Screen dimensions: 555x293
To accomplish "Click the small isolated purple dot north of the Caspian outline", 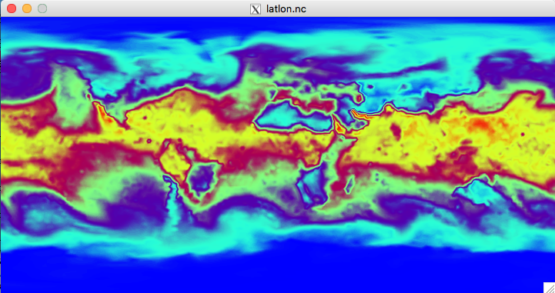I will pyautogui.click(x=370, y=87).
